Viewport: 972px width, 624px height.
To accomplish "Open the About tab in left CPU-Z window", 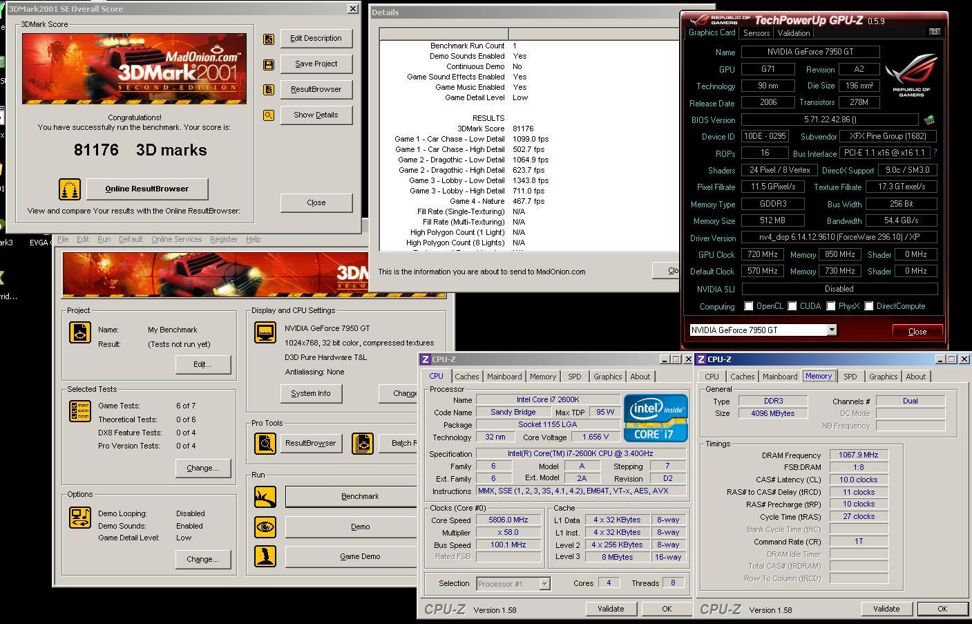I will 640,377.
